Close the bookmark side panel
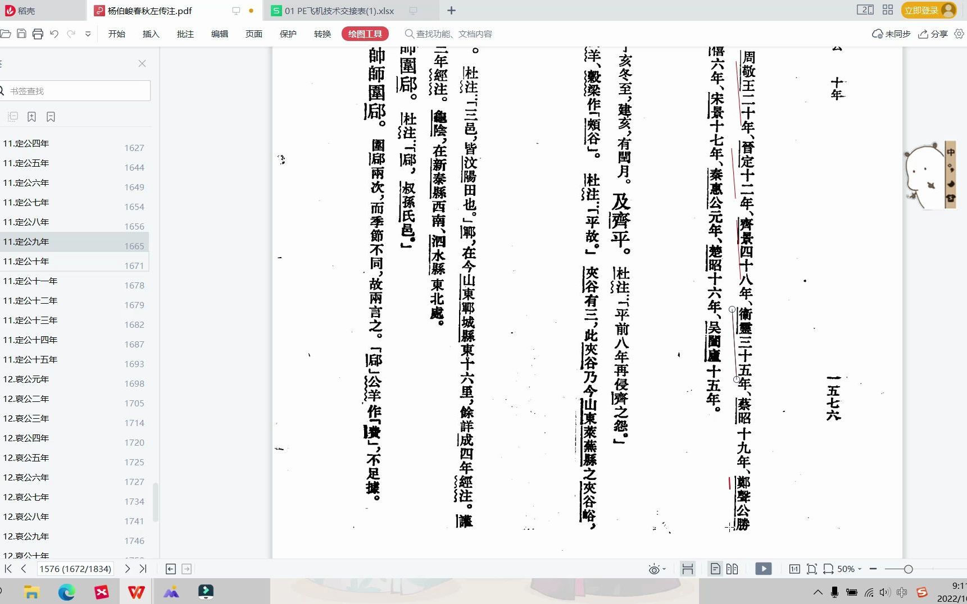 pyautogui.click(x=142, y=63)
